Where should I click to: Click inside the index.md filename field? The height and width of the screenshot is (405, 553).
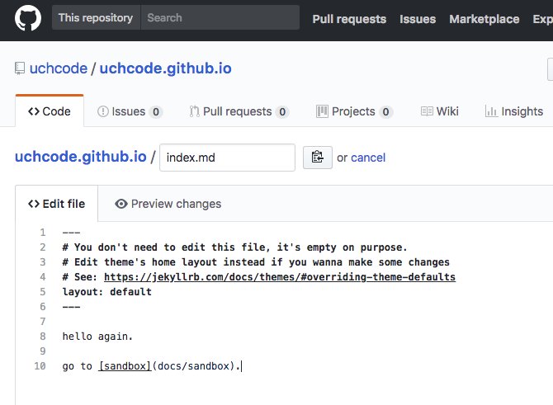click(227, 158)
